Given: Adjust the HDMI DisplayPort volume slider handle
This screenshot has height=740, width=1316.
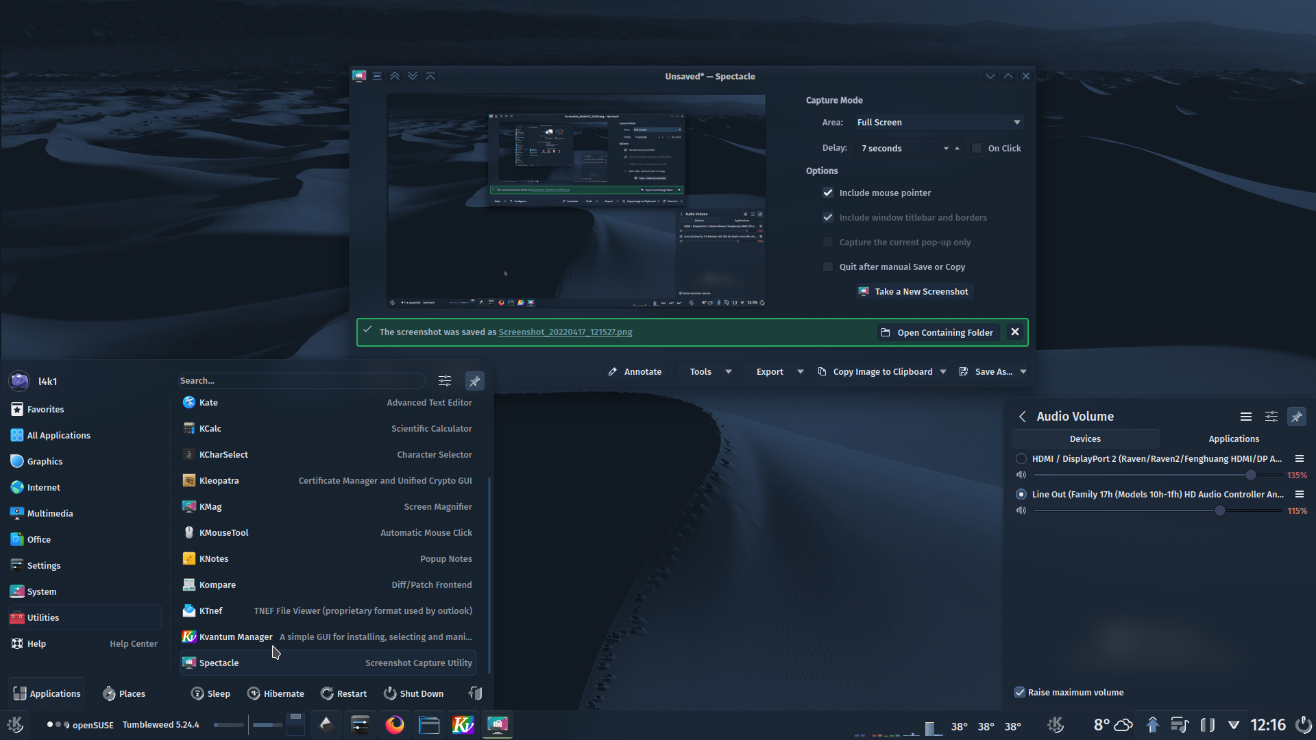Looking at the screenshot, I should coord(1251,475).
